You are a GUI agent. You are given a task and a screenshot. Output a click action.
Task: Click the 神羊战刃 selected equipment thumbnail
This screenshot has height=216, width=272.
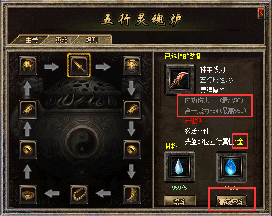tap(180, 80)
